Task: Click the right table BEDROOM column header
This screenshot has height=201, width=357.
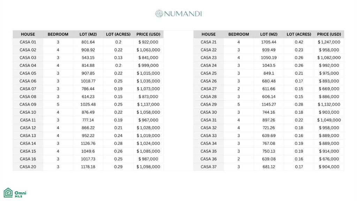Action: [x=238, y=34]
